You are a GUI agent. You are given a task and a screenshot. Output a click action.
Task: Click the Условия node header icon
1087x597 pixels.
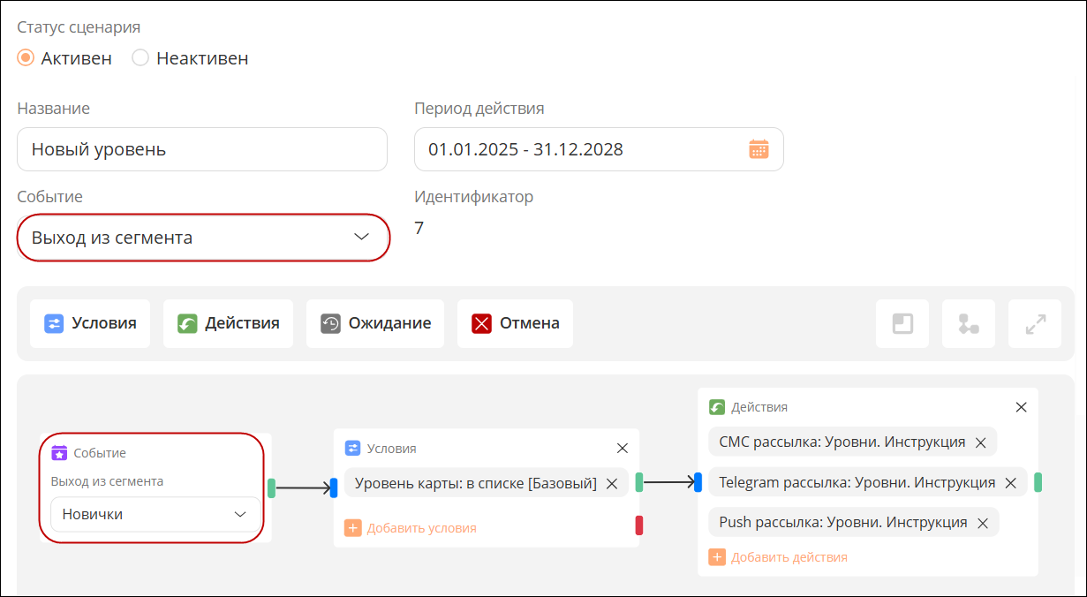tap(352, 449)
